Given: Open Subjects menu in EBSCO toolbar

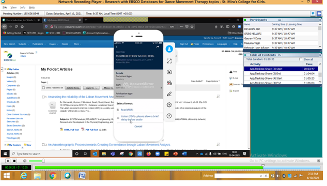Looking at the screenshot, I should click(23, 44).
